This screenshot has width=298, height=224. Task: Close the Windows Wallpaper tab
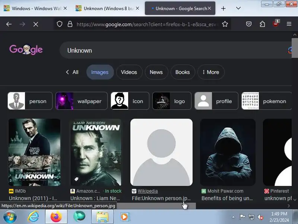coord(65,8)
